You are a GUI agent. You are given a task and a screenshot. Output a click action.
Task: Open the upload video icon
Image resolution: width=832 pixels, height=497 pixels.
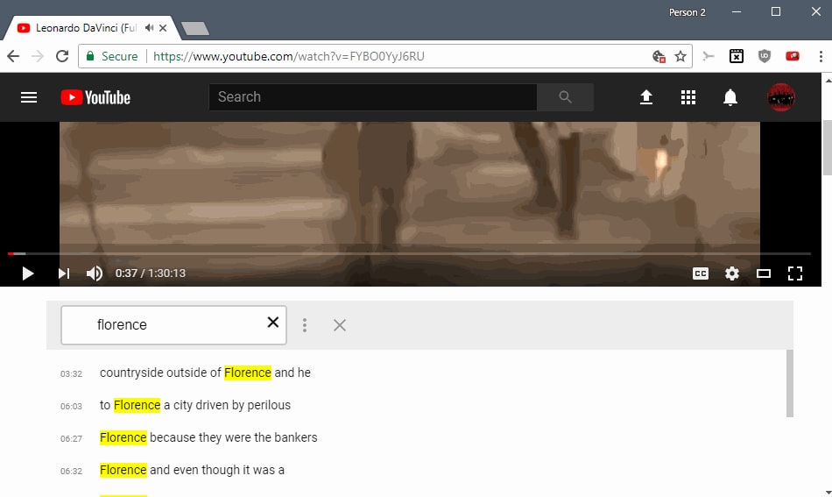pyautogui.click(x=645, y=97)
